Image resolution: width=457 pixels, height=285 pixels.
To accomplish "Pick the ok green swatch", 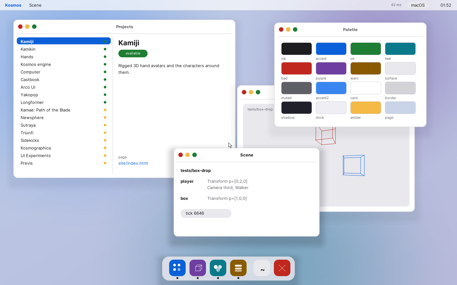I will click(x=366, y=49).
